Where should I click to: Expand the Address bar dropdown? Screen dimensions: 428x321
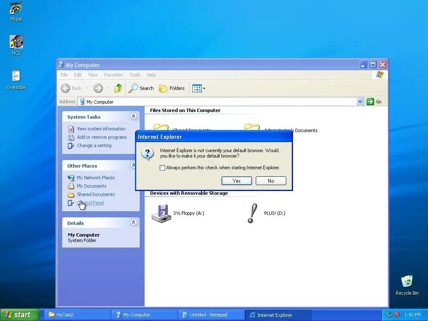tap(360, 102)
